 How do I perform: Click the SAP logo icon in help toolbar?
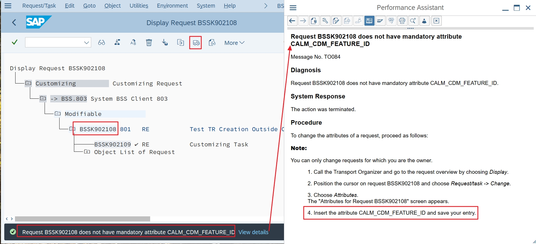(380, 21)
